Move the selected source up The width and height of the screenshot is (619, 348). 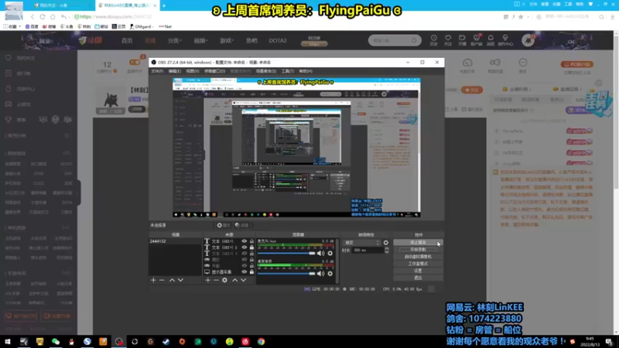tap(235, 280)
